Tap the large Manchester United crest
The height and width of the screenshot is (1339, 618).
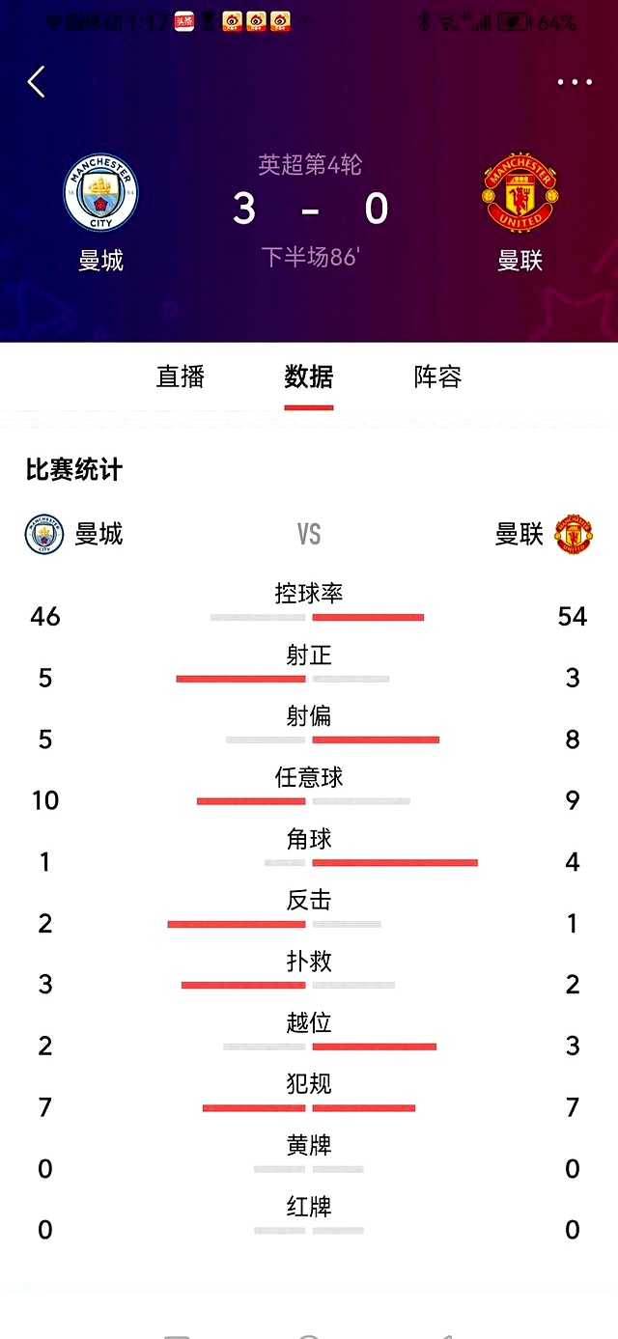point(520,193)
